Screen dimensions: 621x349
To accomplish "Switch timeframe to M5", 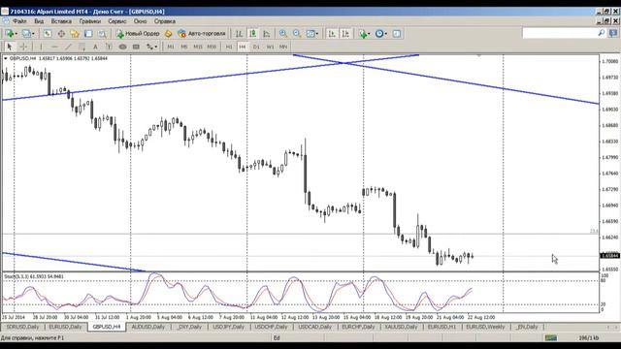I will pyautogui.click(x=184, y=47).
